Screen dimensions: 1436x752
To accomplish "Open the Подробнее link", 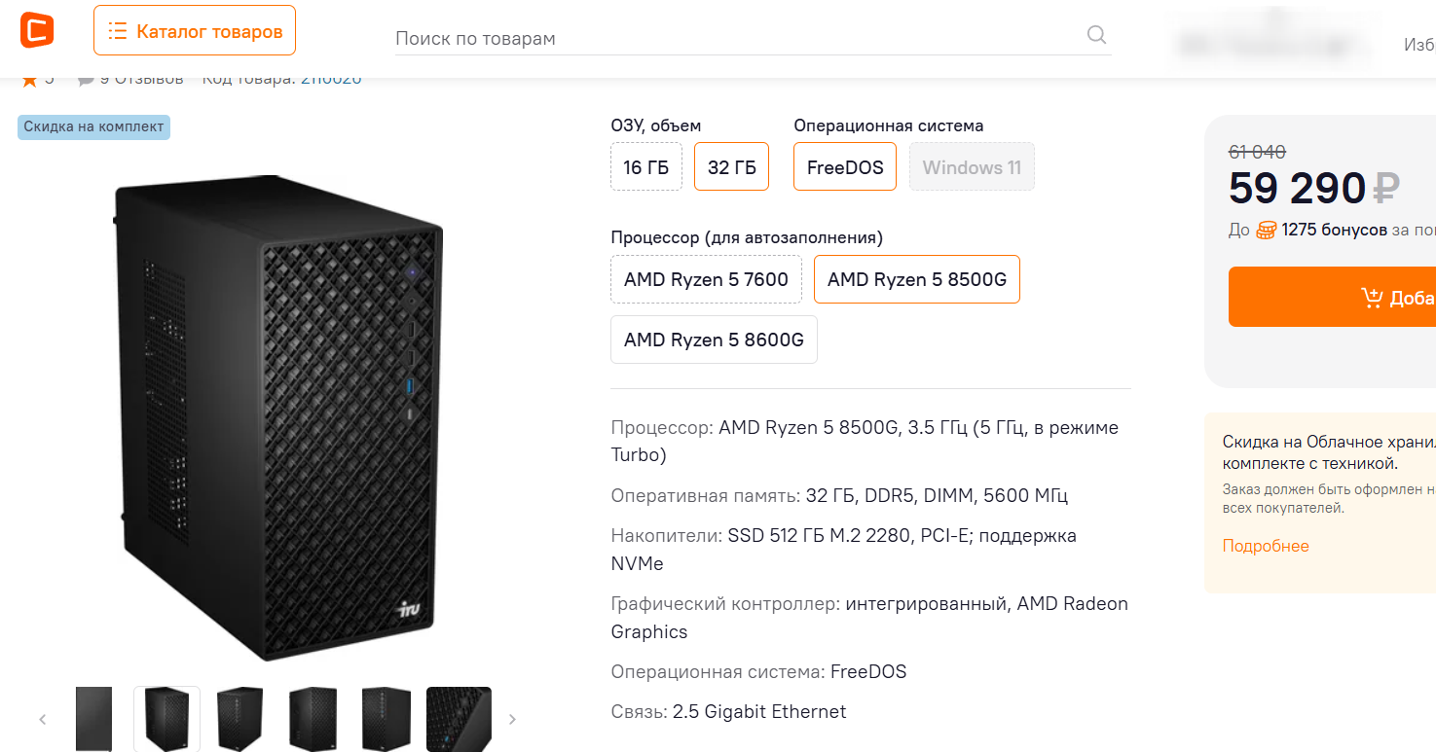I will (x=1266, y=546).
